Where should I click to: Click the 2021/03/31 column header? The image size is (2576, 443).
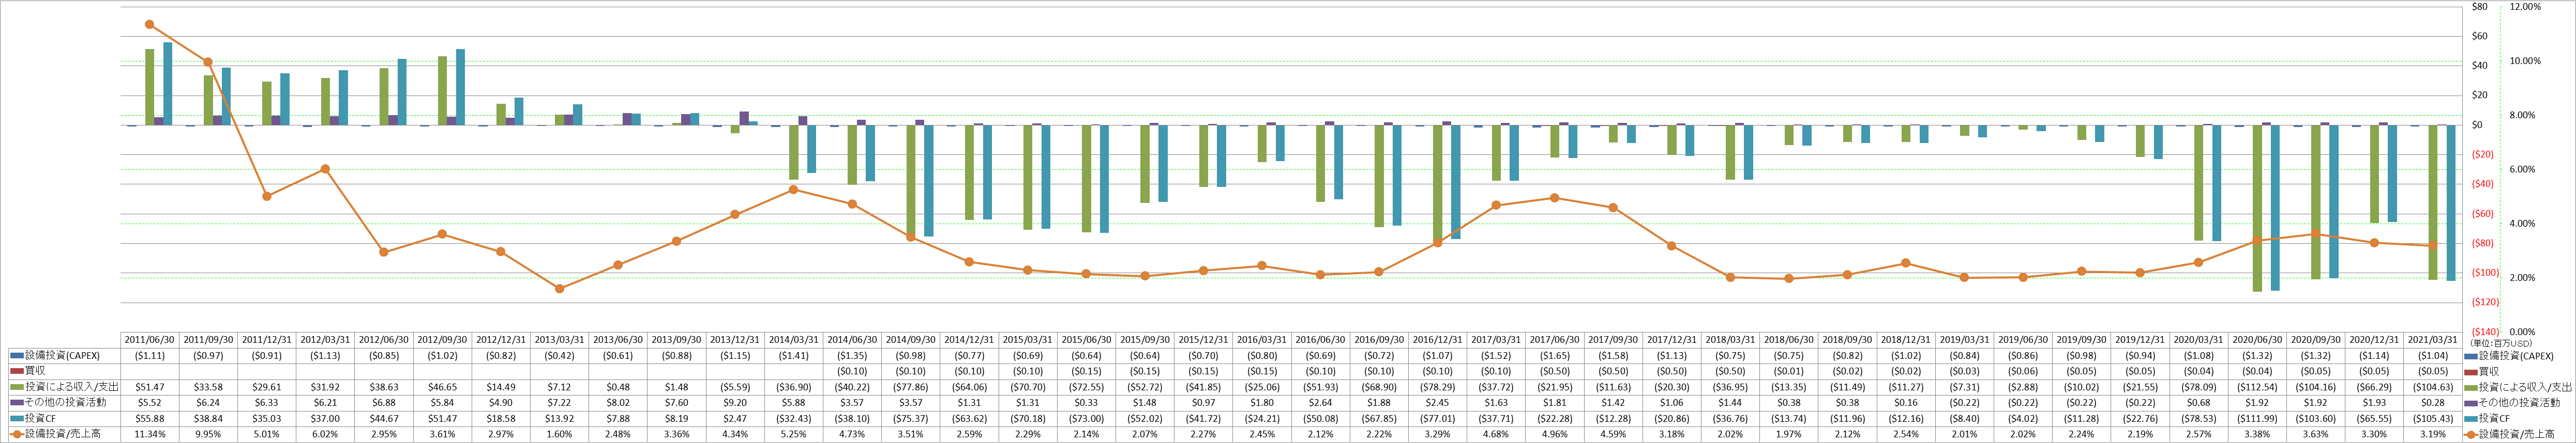point(2433,339)
